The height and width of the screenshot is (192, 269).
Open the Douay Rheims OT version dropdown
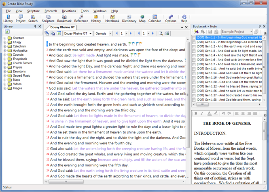click(x=90, y=33)
